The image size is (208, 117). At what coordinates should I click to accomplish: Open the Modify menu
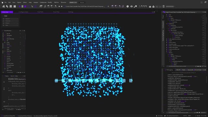tap(50, 2)
